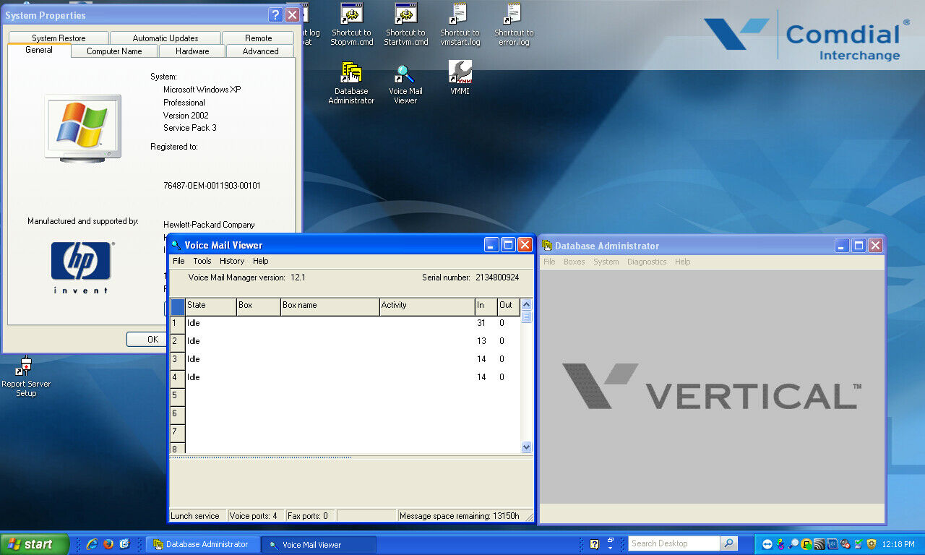Open Help menu in Database Administrator

(x=683, y=262)
